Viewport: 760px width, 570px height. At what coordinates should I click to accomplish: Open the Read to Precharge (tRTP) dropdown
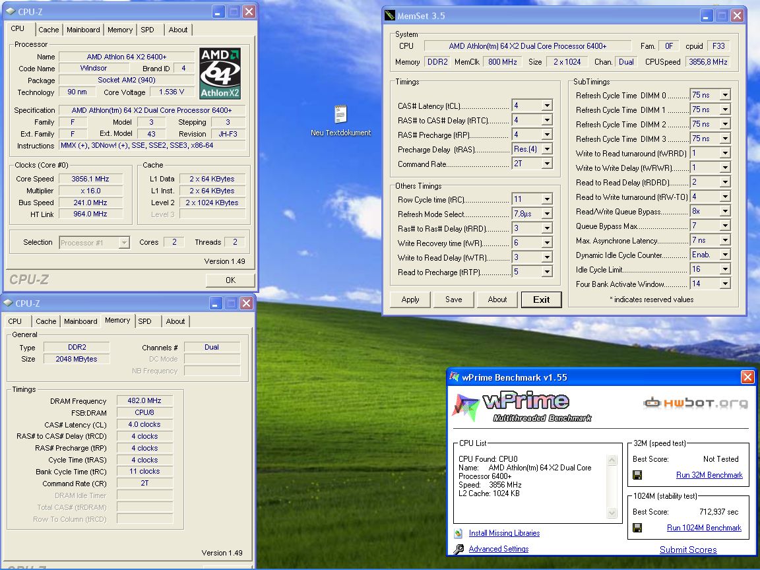547,272
